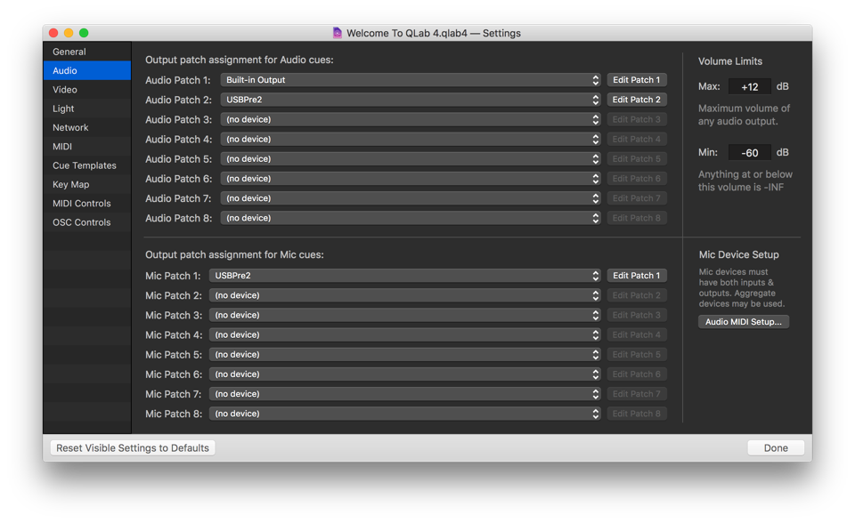Open the Audio Patch 1 device dropdown
Viewport: 855px width, 523px height.
coord(411,80)
